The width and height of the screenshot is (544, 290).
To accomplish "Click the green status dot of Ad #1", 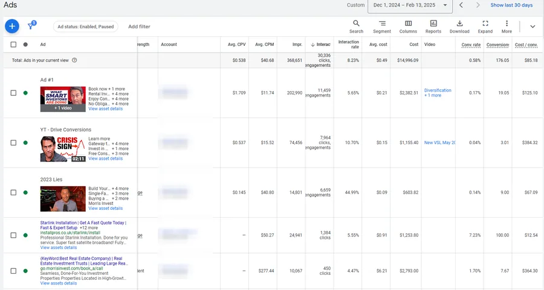I will coord(25,93).
